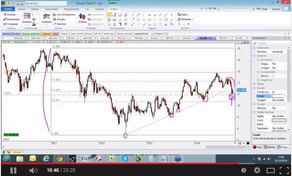Expand the Título property group
Image resolution: width=292 pixels, height=176 pixels.
pos(254,84)
